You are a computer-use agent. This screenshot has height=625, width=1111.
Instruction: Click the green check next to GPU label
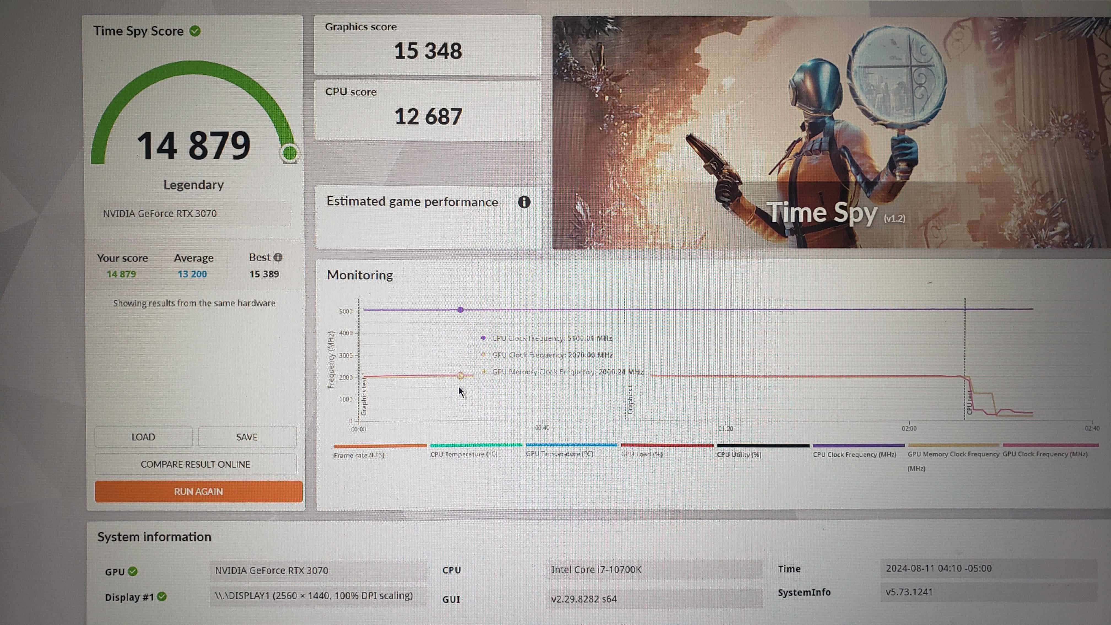[133, 571]
